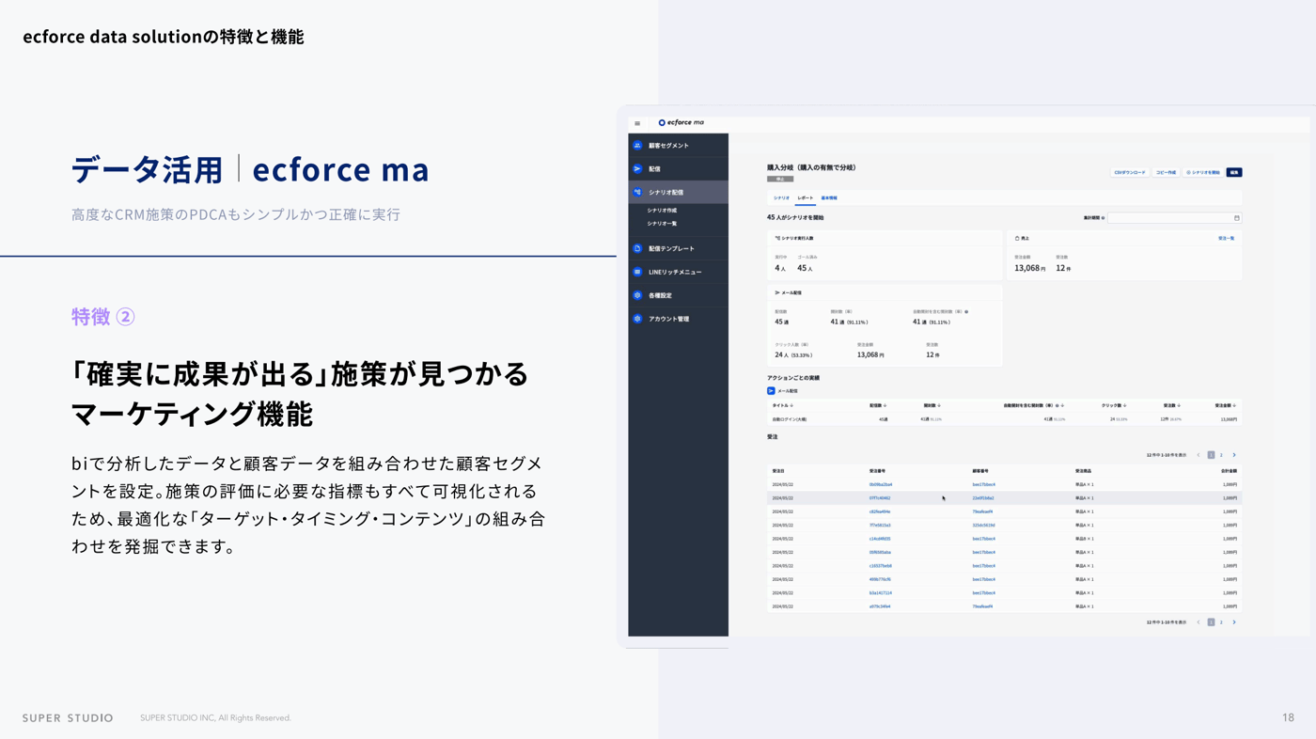Go to page 2 above the 受注 table

point(1221,455)
